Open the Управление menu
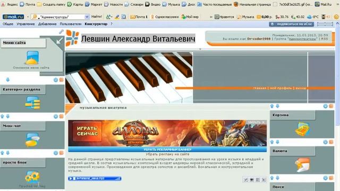Screen dimensions: 340x191 tap(25, 24)
